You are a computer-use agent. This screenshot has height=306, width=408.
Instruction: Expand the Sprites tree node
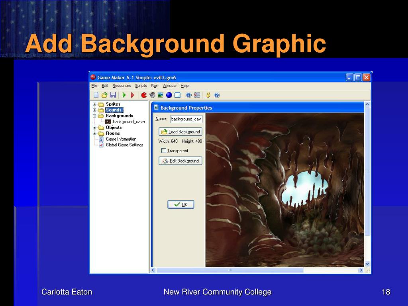[94, 104]
